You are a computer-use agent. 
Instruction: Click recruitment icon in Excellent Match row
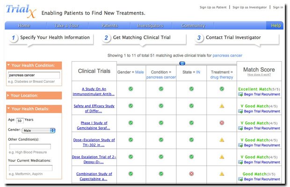click(x=240, y=94)
